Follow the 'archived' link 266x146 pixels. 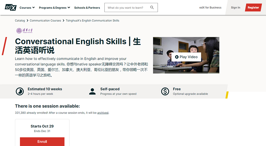[x=103, y=113]
